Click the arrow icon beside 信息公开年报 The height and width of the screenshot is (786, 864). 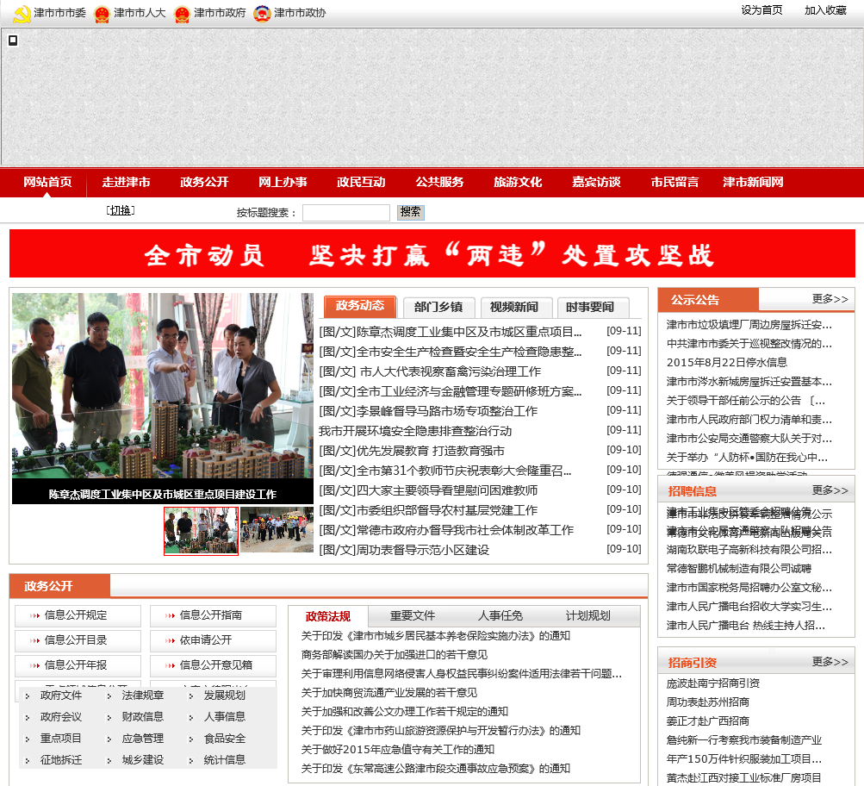point(35,665)
